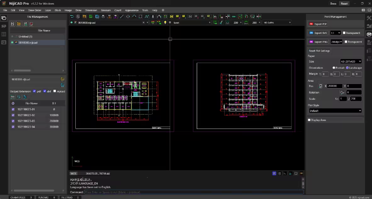Image resolution: width=372 pixels, height=199 pixels.
Task: Uncheck the .pdf output extension checkbox
Action: 34,91
